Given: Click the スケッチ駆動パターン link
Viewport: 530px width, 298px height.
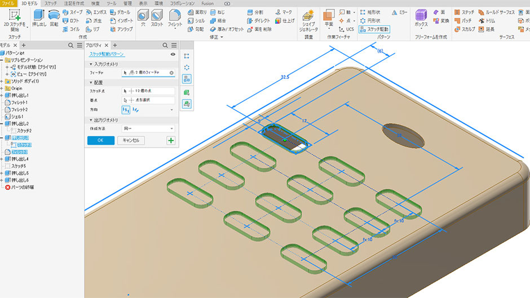Looking at the screenshot, I should (107, 54).
